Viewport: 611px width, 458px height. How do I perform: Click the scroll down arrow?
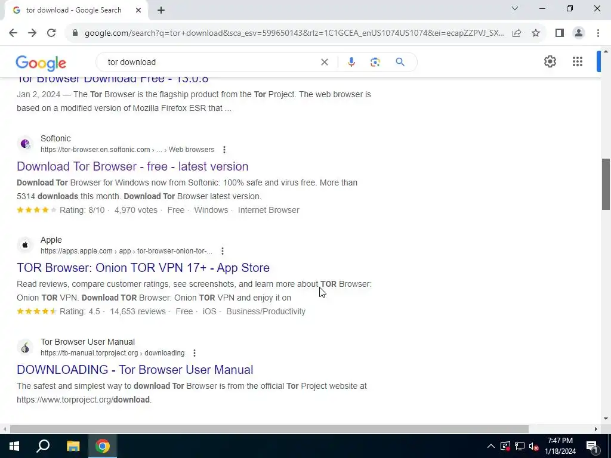pyautogui.click(x=606, y=419)
